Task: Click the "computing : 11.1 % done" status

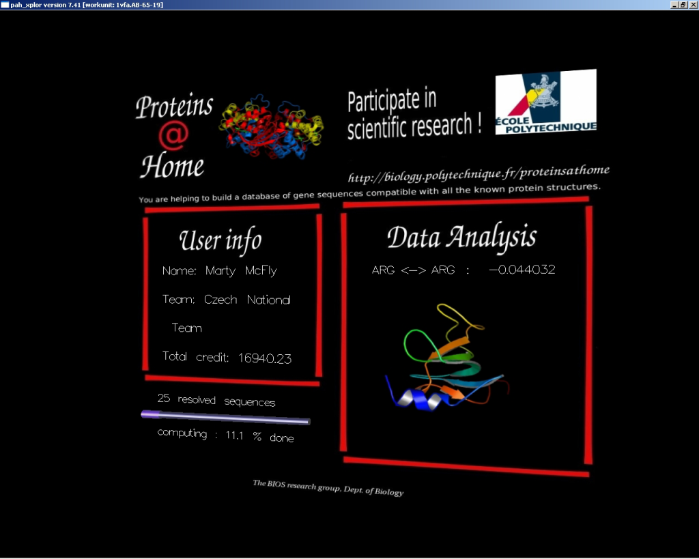Action: [x=225, y=435]
